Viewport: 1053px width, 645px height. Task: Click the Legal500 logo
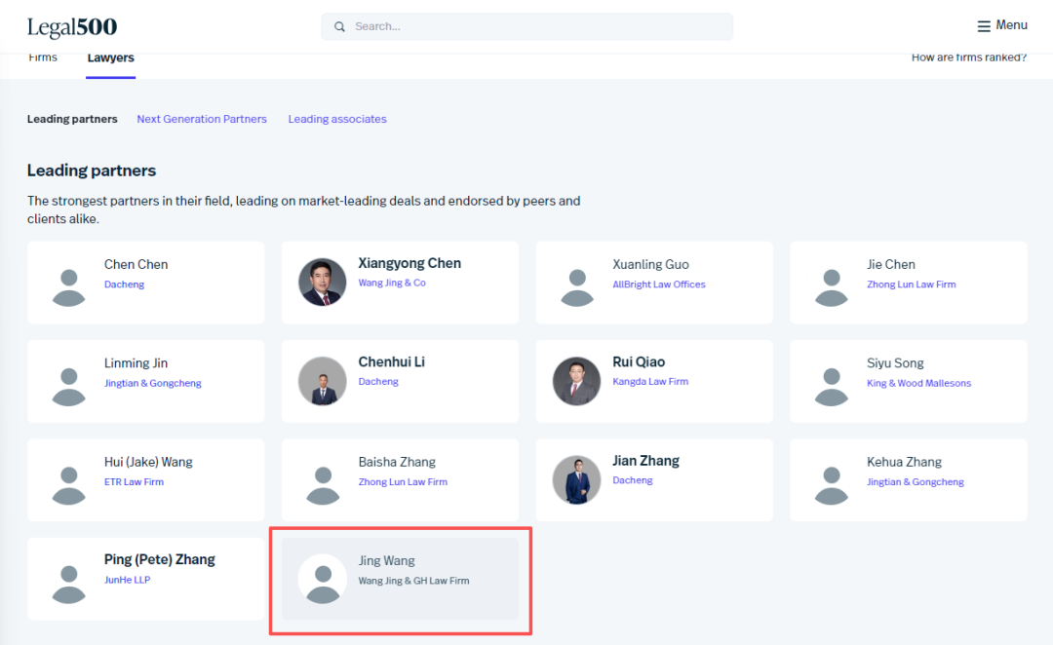pos(72,27)
